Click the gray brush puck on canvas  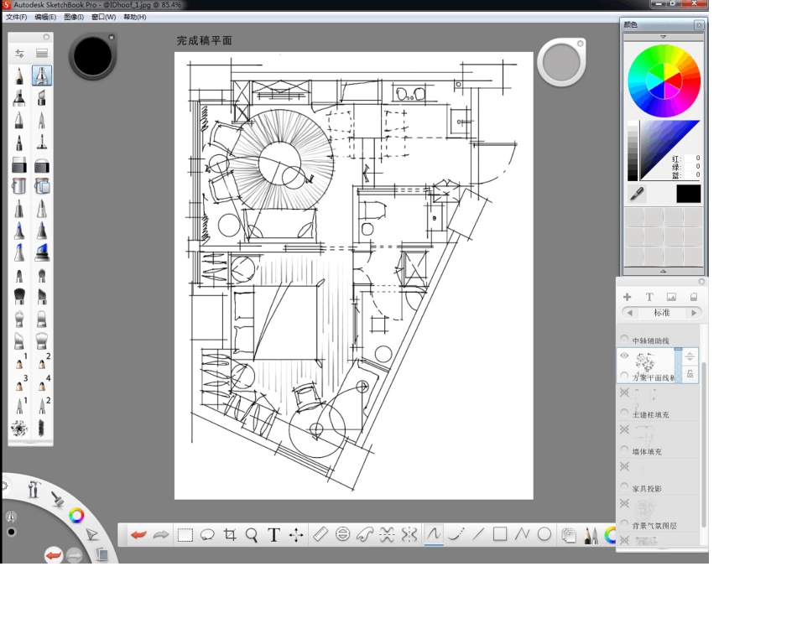[x=561, y=63]
